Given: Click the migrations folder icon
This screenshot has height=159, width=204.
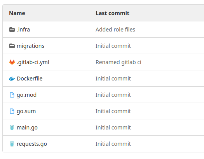Looking at the screenshot, I should (x=12, y=46).
